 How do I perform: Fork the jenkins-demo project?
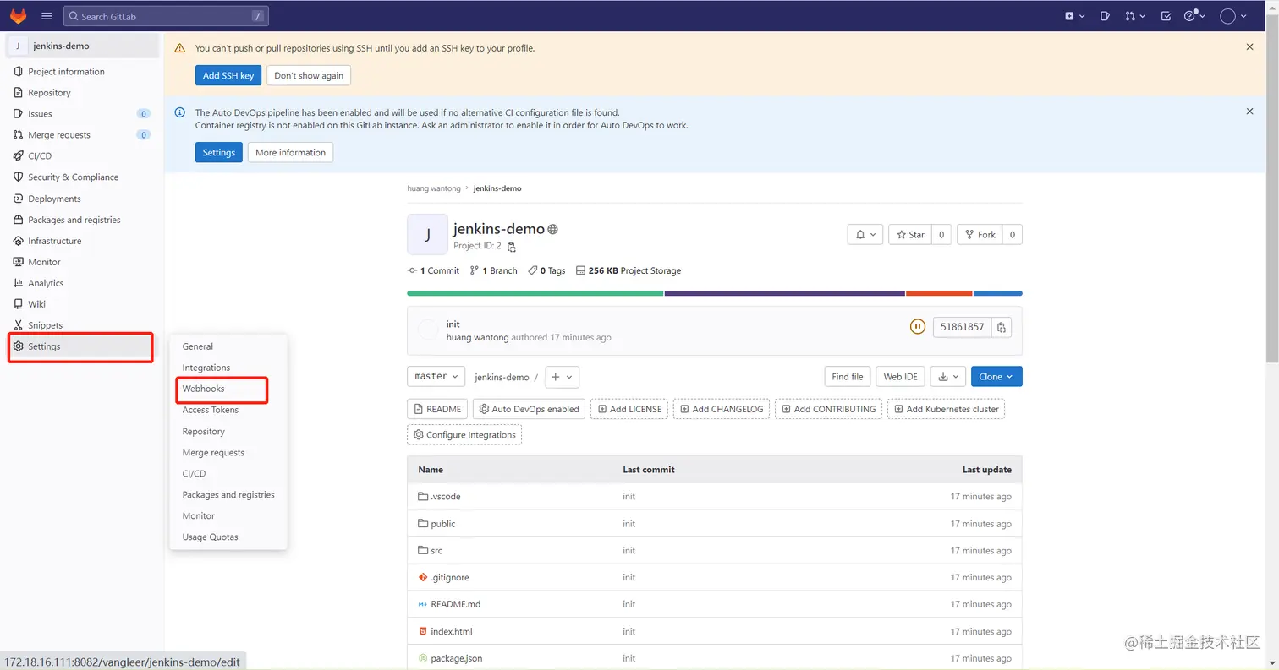pyautogui.click(x=980, y=234)
